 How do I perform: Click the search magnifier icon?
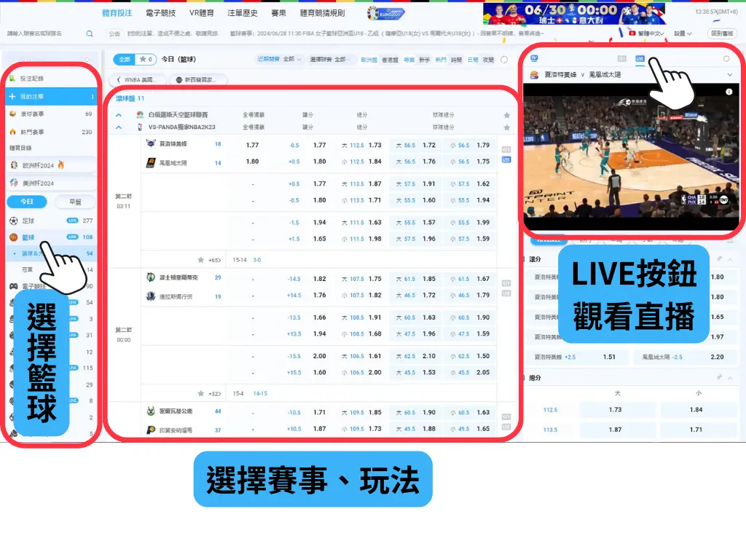(x=90, y=33)
